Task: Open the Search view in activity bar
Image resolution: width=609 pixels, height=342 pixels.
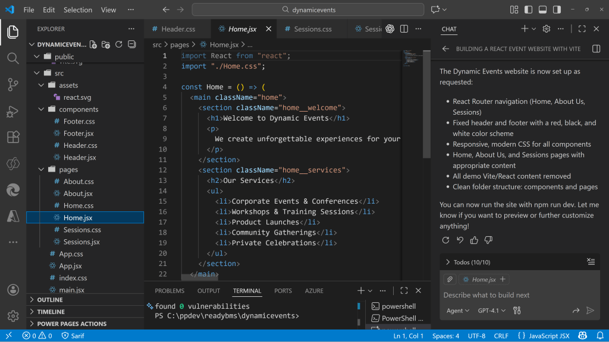Action: (x=12, y=58)
